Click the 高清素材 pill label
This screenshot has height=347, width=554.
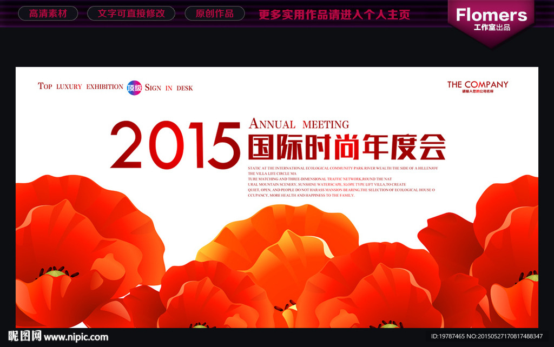48,14
